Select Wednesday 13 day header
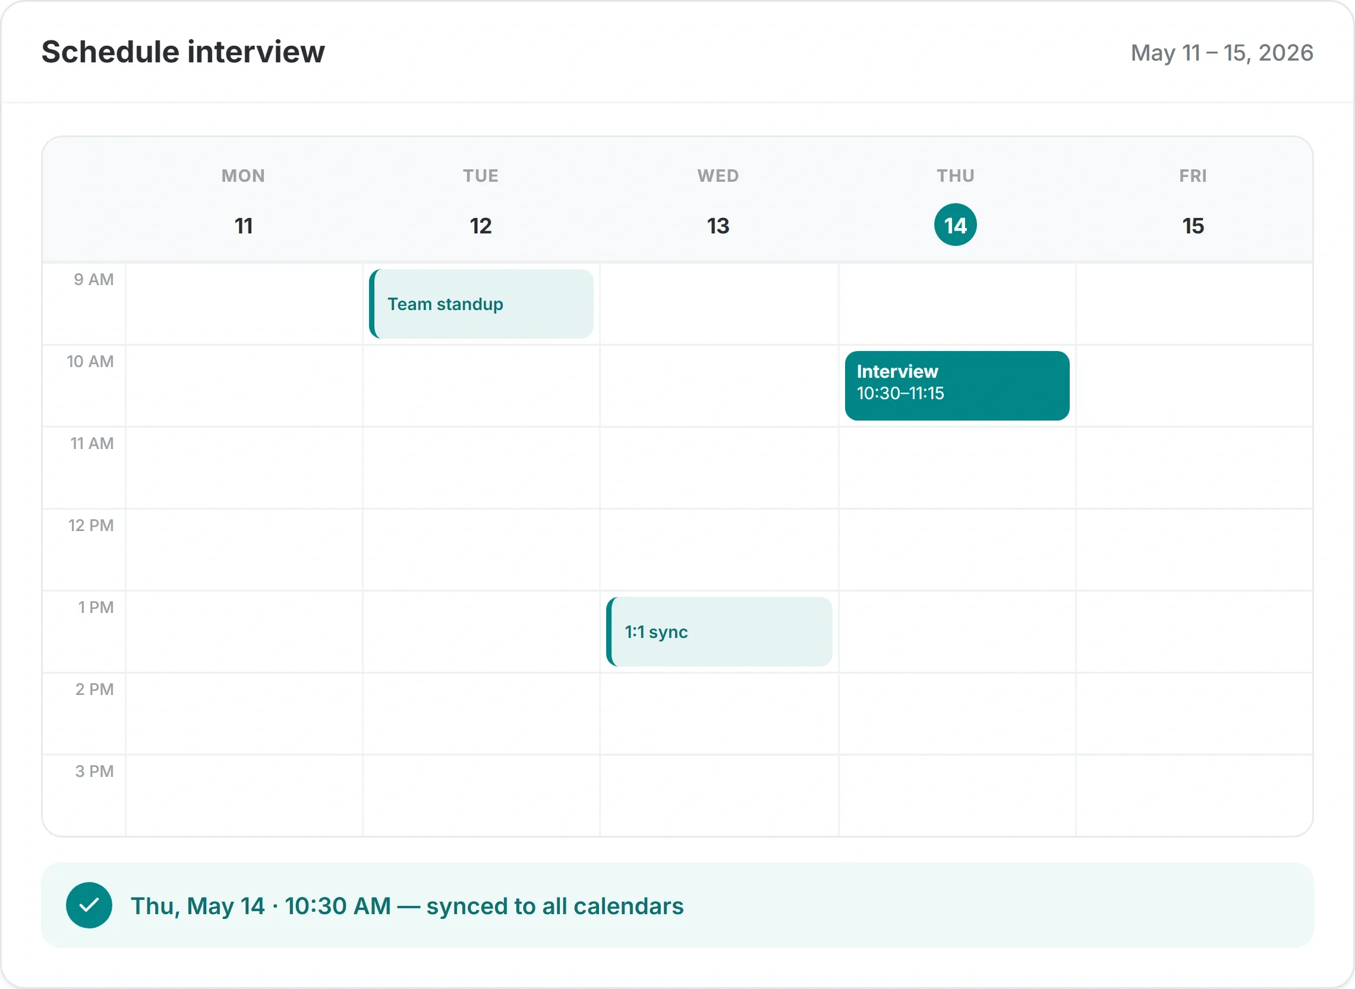This screenshot has width=1355, height=989. tap(719, 201)
